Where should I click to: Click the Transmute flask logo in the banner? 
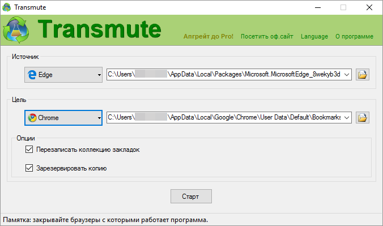click(16, 30)
